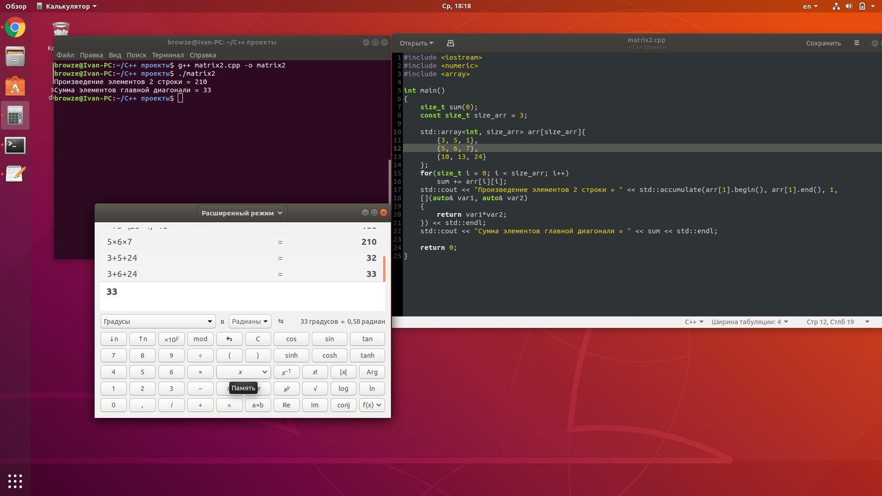Image resolution: width=882 pixels, height=496 pixels.
Task: Open the Радианы target unit dropdown
Action: click(249, 321)
